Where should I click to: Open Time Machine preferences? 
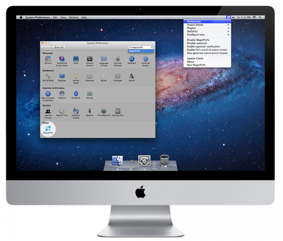[104, 112]
